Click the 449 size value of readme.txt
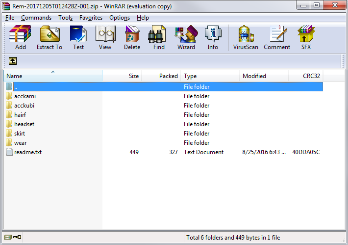This screenshot has height=245, width=348. click(x=134, y=152)
